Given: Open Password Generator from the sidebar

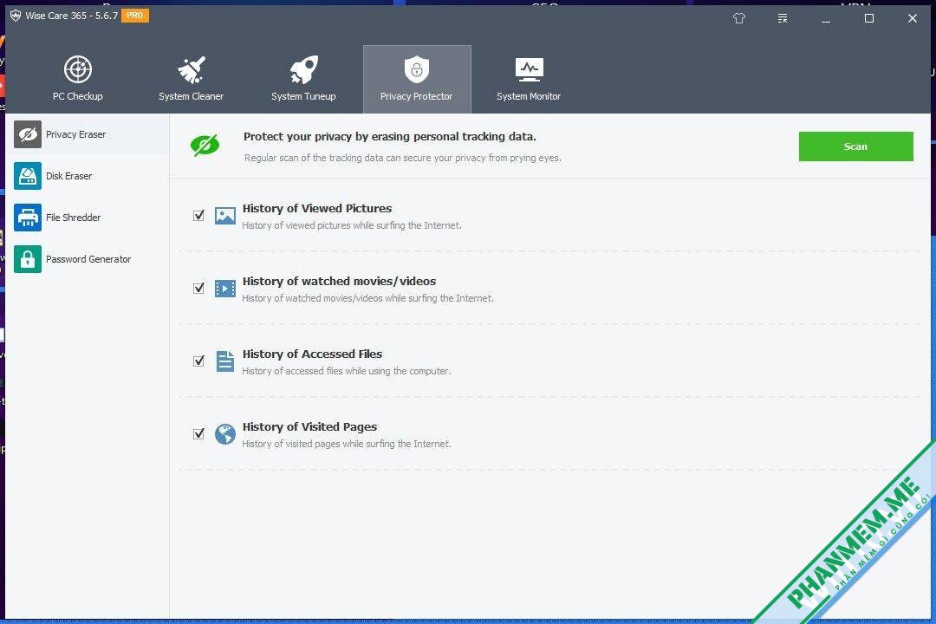Looking at the screenshot, I should click(x=88, y=259).
